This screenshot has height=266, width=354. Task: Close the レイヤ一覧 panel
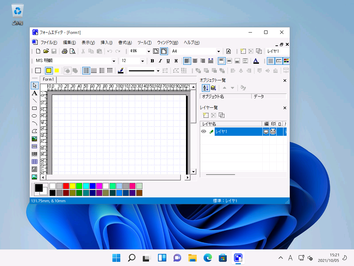(285, 108)
